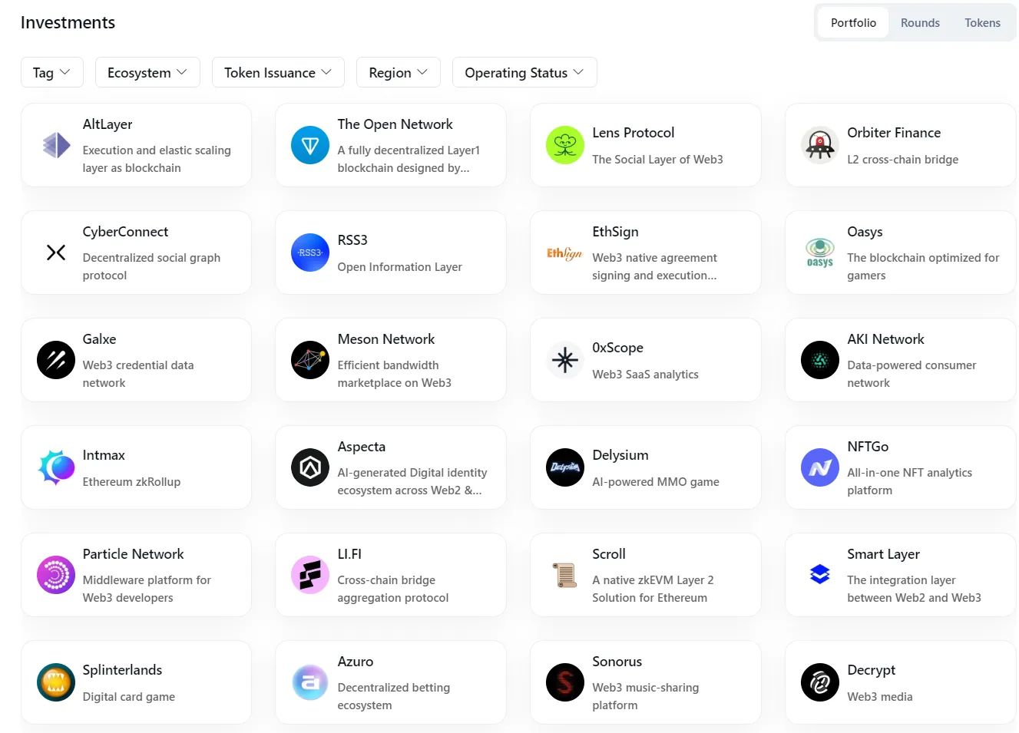Screen dimensions: 1019x733
Task: Expand the Region filter dropdown
Action: pos(399,72)
